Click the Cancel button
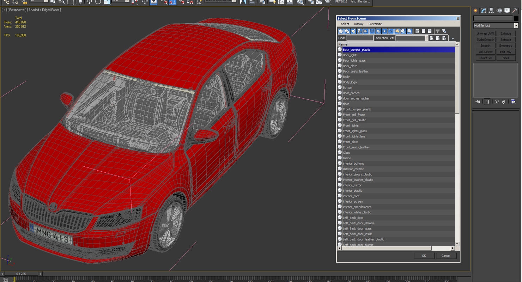 446,256
